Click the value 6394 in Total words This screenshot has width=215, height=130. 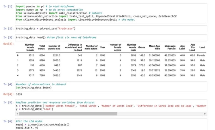pyautogui.click(x=42, y=55)
